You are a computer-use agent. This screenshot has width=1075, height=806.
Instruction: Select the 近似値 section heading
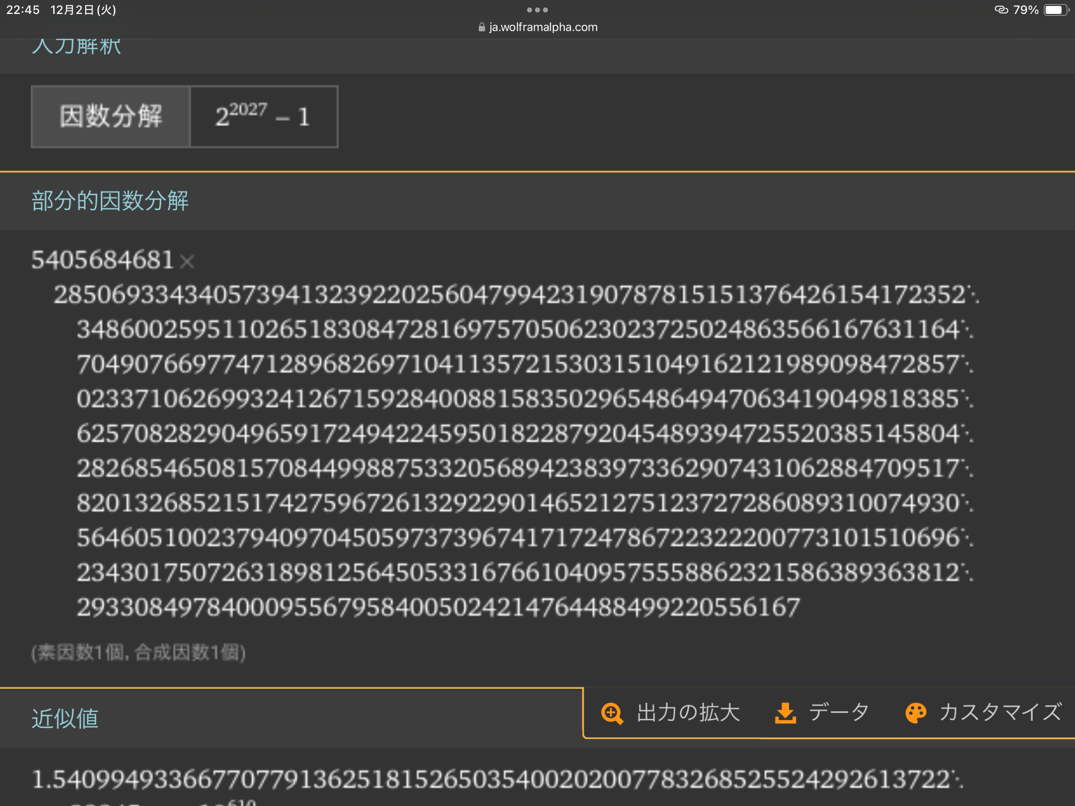click(65, 718)
